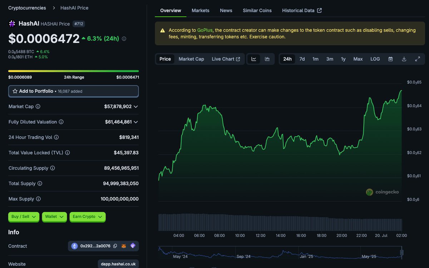Select the 1m time range

pos(315,59)
